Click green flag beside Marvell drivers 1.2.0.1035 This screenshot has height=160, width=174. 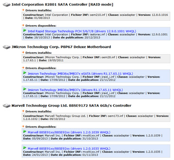point(25,148)
